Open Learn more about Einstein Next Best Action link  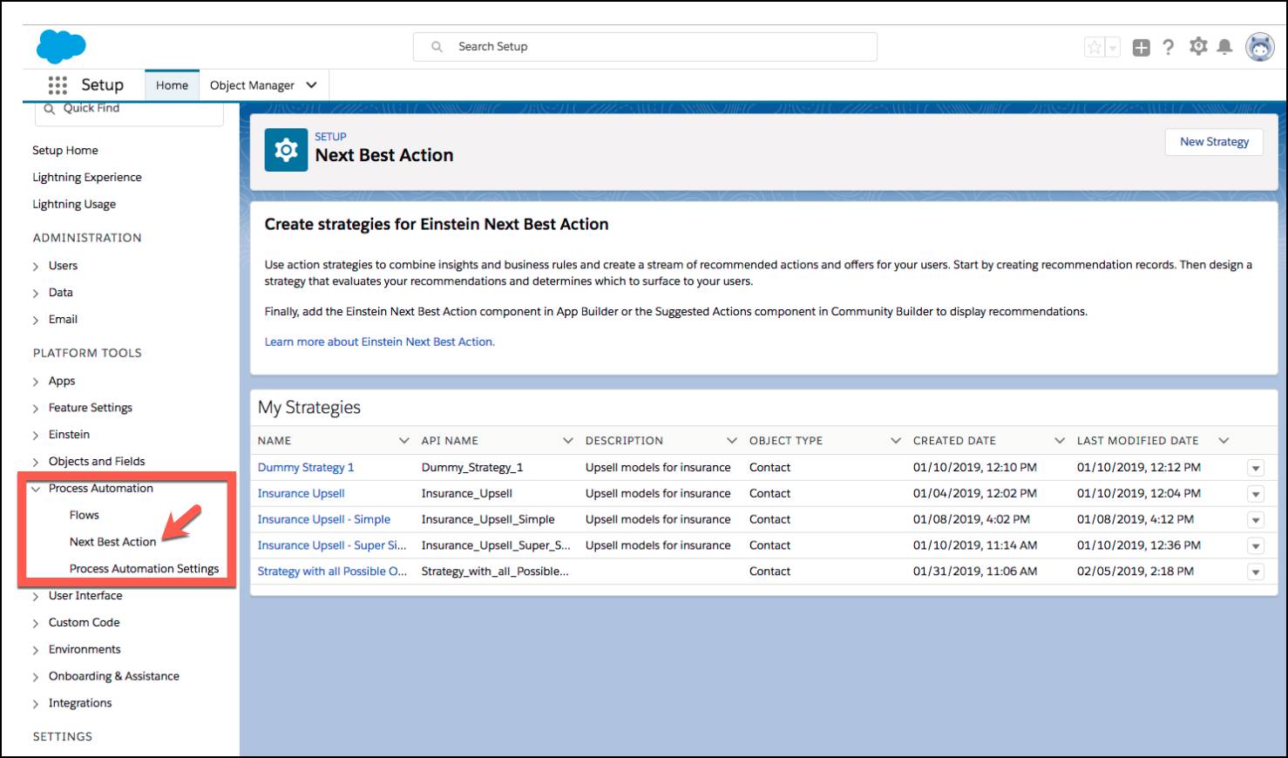(380, 342)
